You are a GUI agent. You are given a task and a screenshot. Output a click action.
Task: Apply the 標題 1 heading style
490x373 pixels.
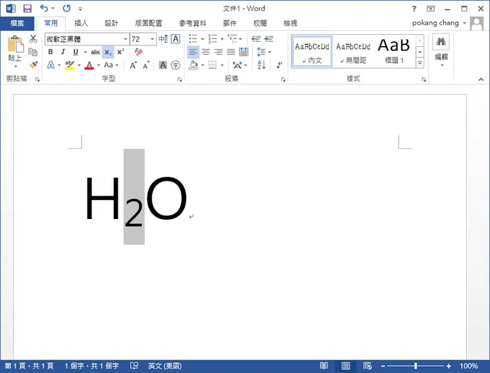394,52
